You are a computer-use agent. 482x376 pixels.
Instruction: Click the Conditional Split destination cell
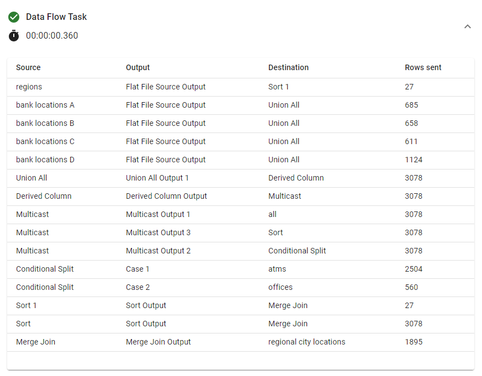(297, 251)
